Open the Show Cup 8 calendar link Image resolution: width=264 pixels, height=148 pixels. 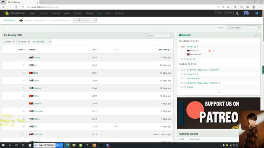pos(192,74)
